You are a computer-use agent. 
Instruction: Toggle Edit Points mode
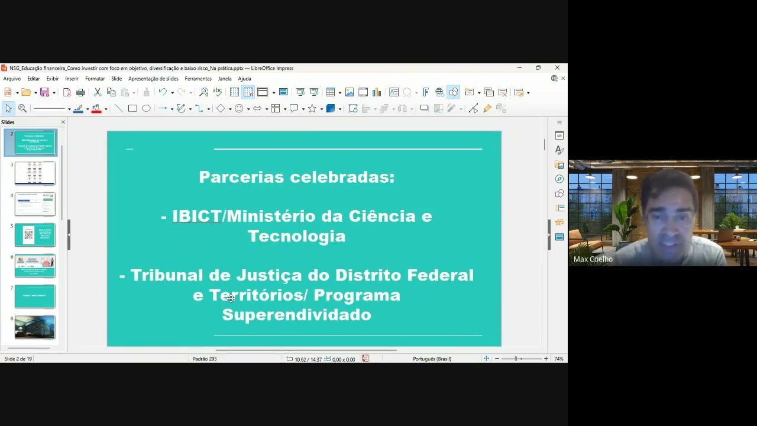(473, 108)
